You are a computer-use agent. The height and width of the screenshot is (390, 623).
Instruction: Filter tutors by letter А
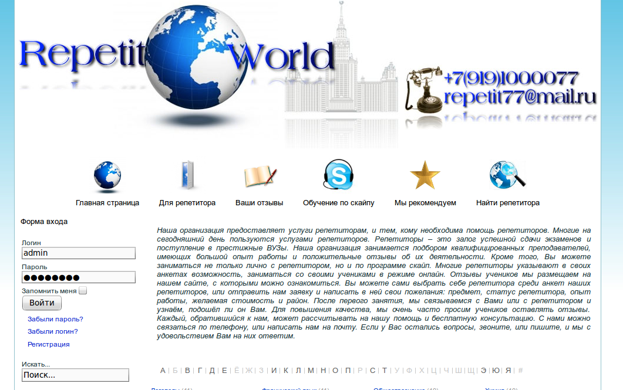tap(161, 370)
